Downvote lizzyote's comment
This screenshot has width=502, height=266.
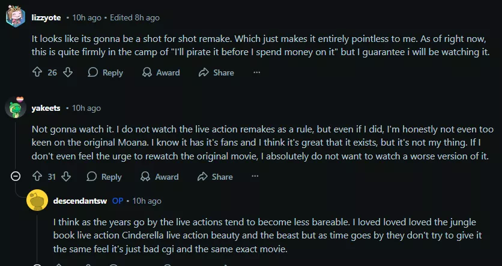pyautogui.click(x=67, y=72)
